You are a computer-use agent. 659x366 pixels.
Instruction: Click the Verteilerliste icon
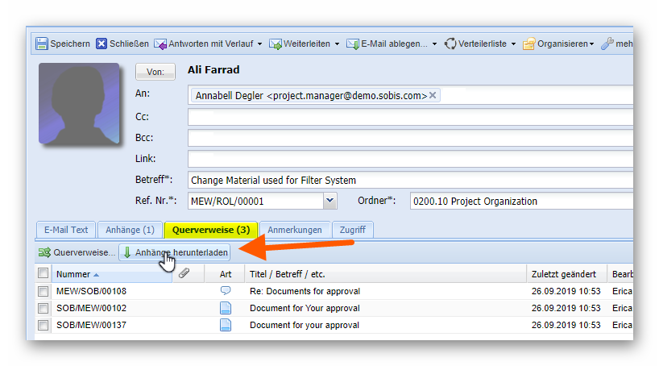(450, 44)
